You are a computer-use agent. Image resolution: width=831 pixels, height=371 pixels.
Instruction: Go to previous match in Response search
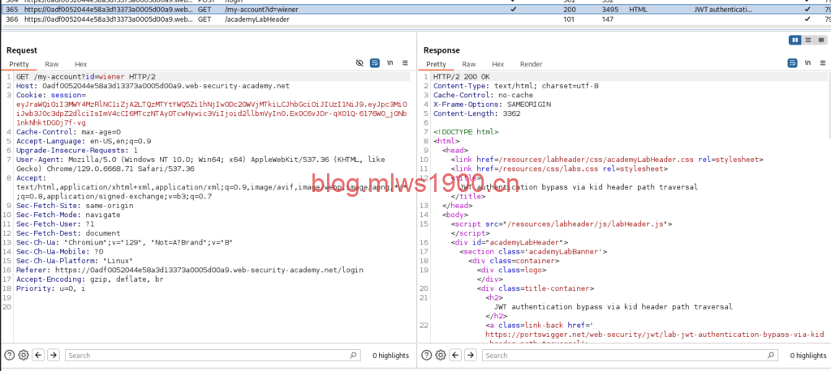(x=455, y=355)
